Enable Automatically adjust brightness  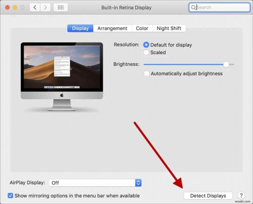(x=146, y=73)
